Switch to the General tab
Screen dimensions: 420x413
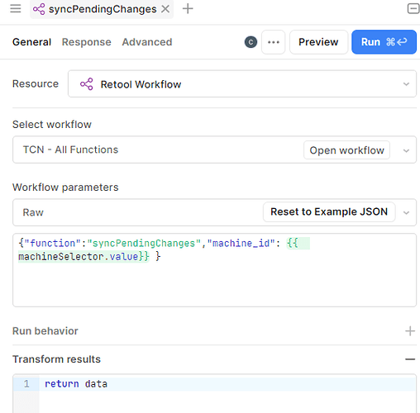pyautogui.click(x=31, y=42)
